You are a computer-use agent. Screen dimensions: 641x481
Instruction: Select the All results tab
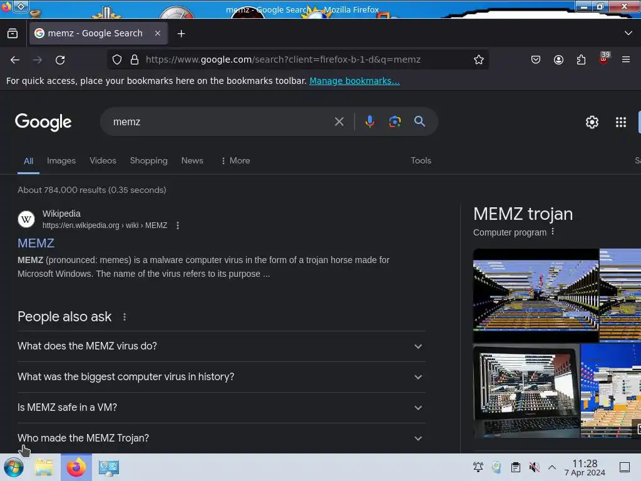28,161
